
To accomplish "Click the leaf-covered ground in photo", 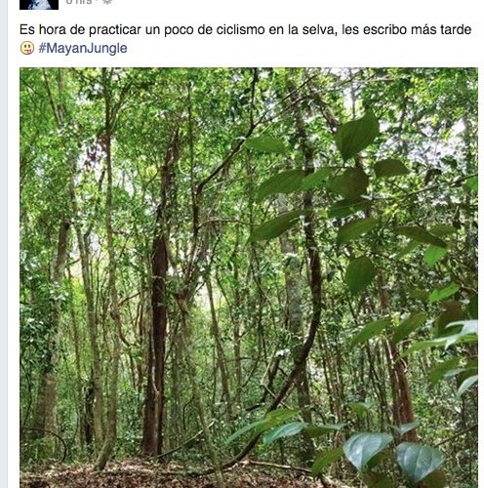I will pyautogui.click(x=163, y=473).
